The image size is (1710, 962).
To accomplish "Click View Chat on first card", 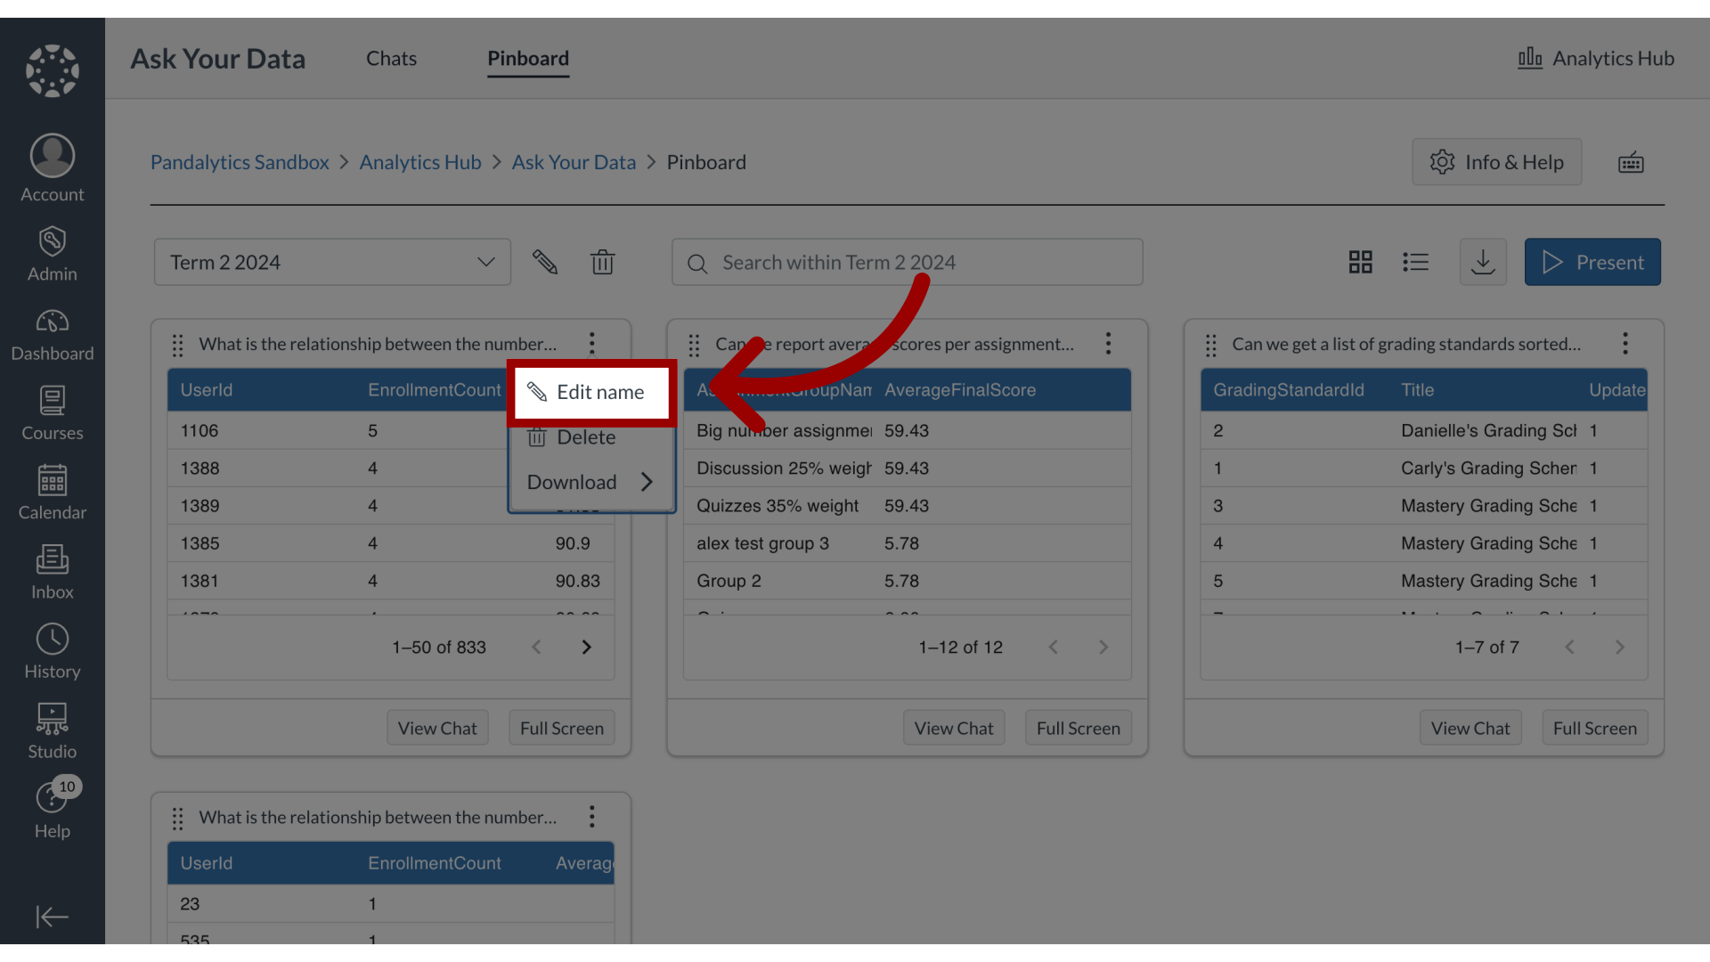I will point(437,728).
